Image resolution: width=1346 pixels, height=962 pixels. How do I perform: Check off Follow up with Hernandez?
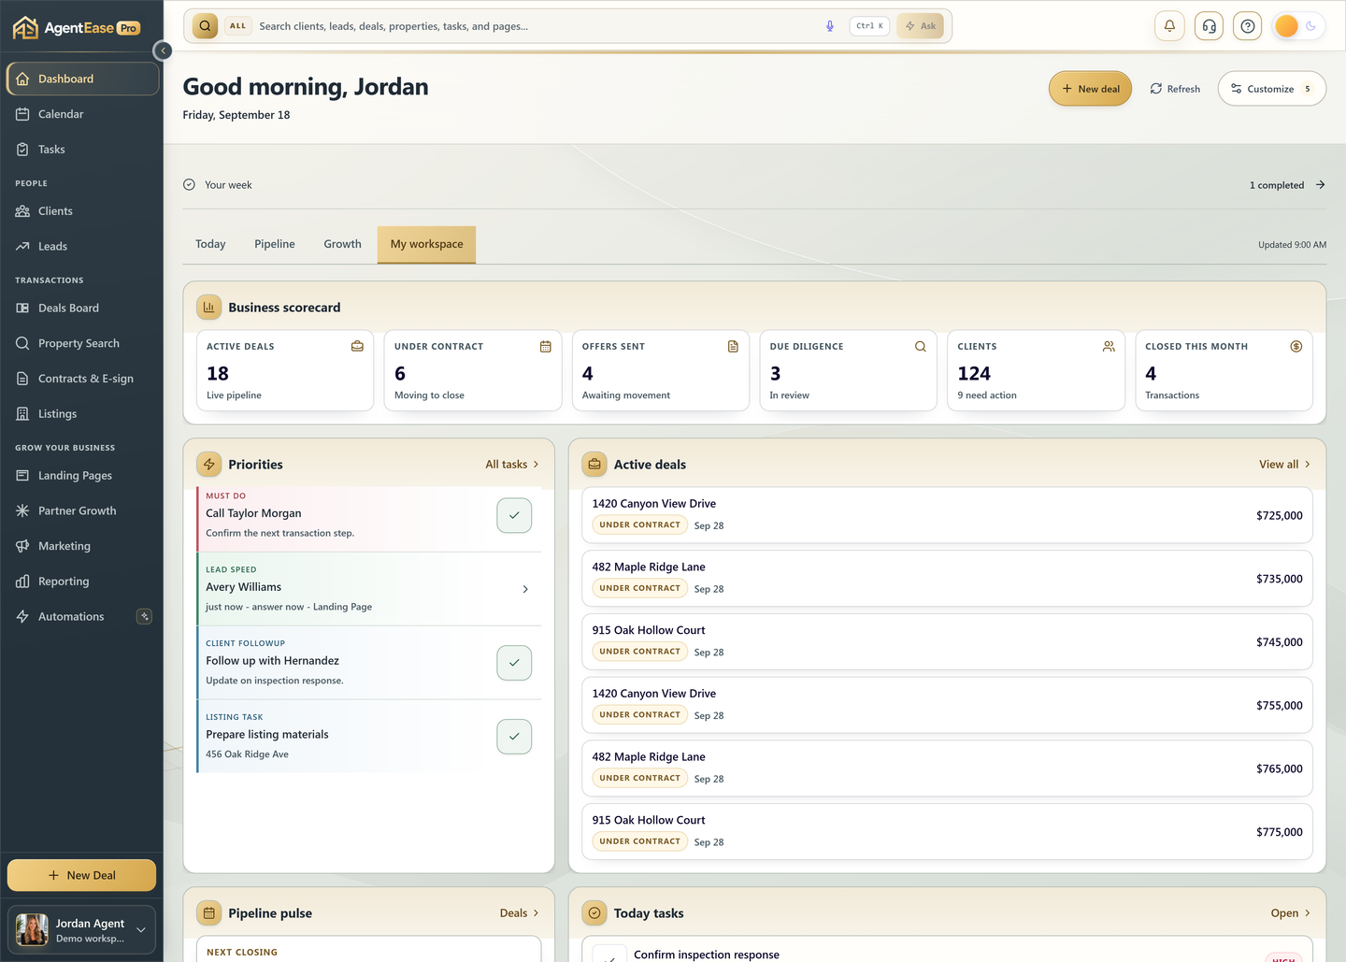click(514, 663)
